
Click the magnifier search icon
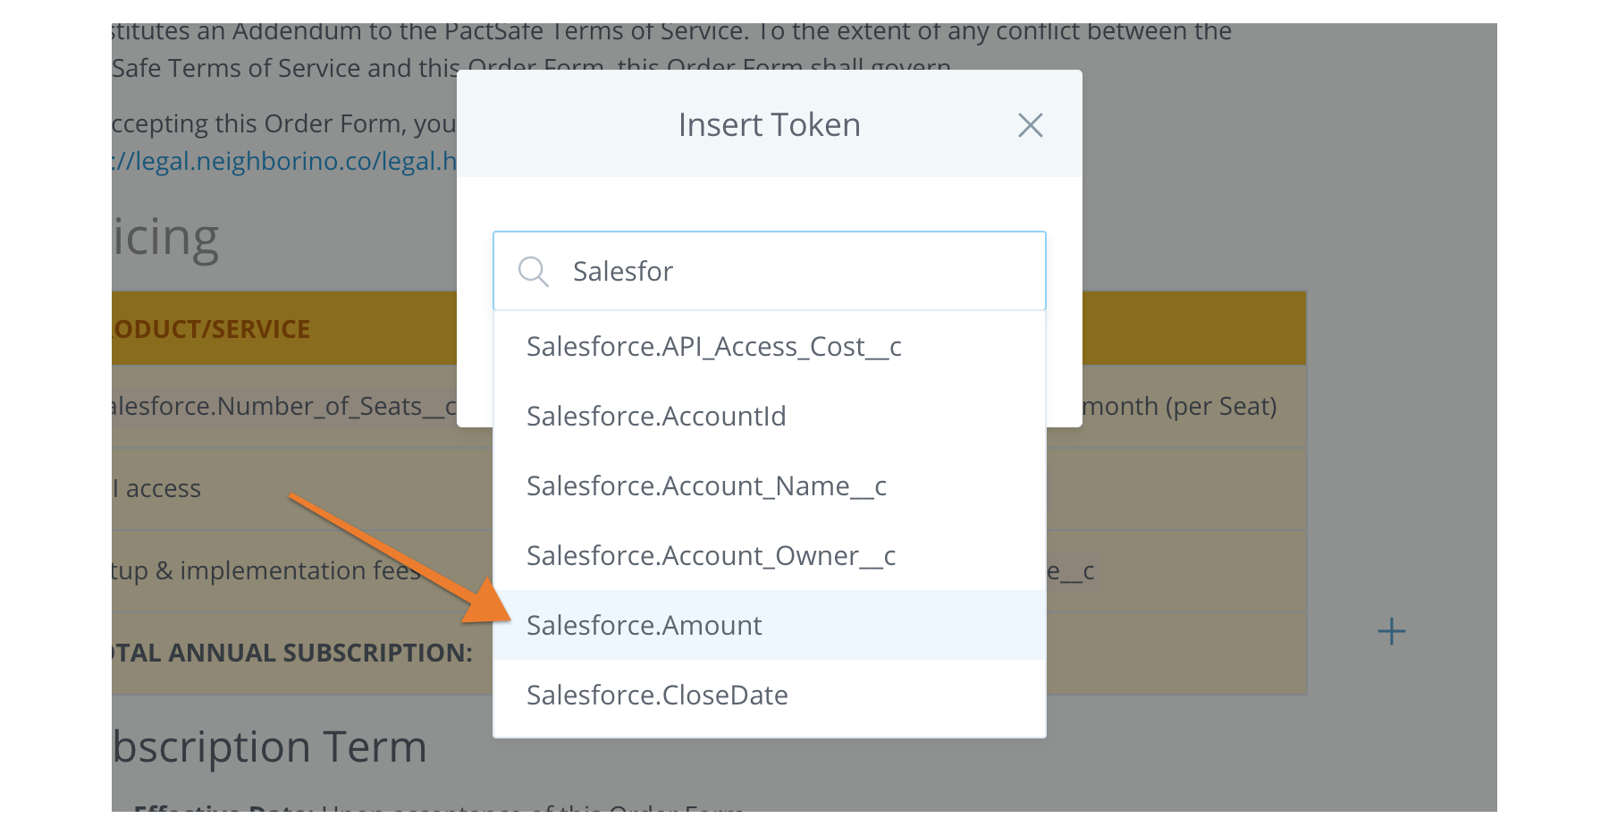pyautogui.click(x=533, y=271)
